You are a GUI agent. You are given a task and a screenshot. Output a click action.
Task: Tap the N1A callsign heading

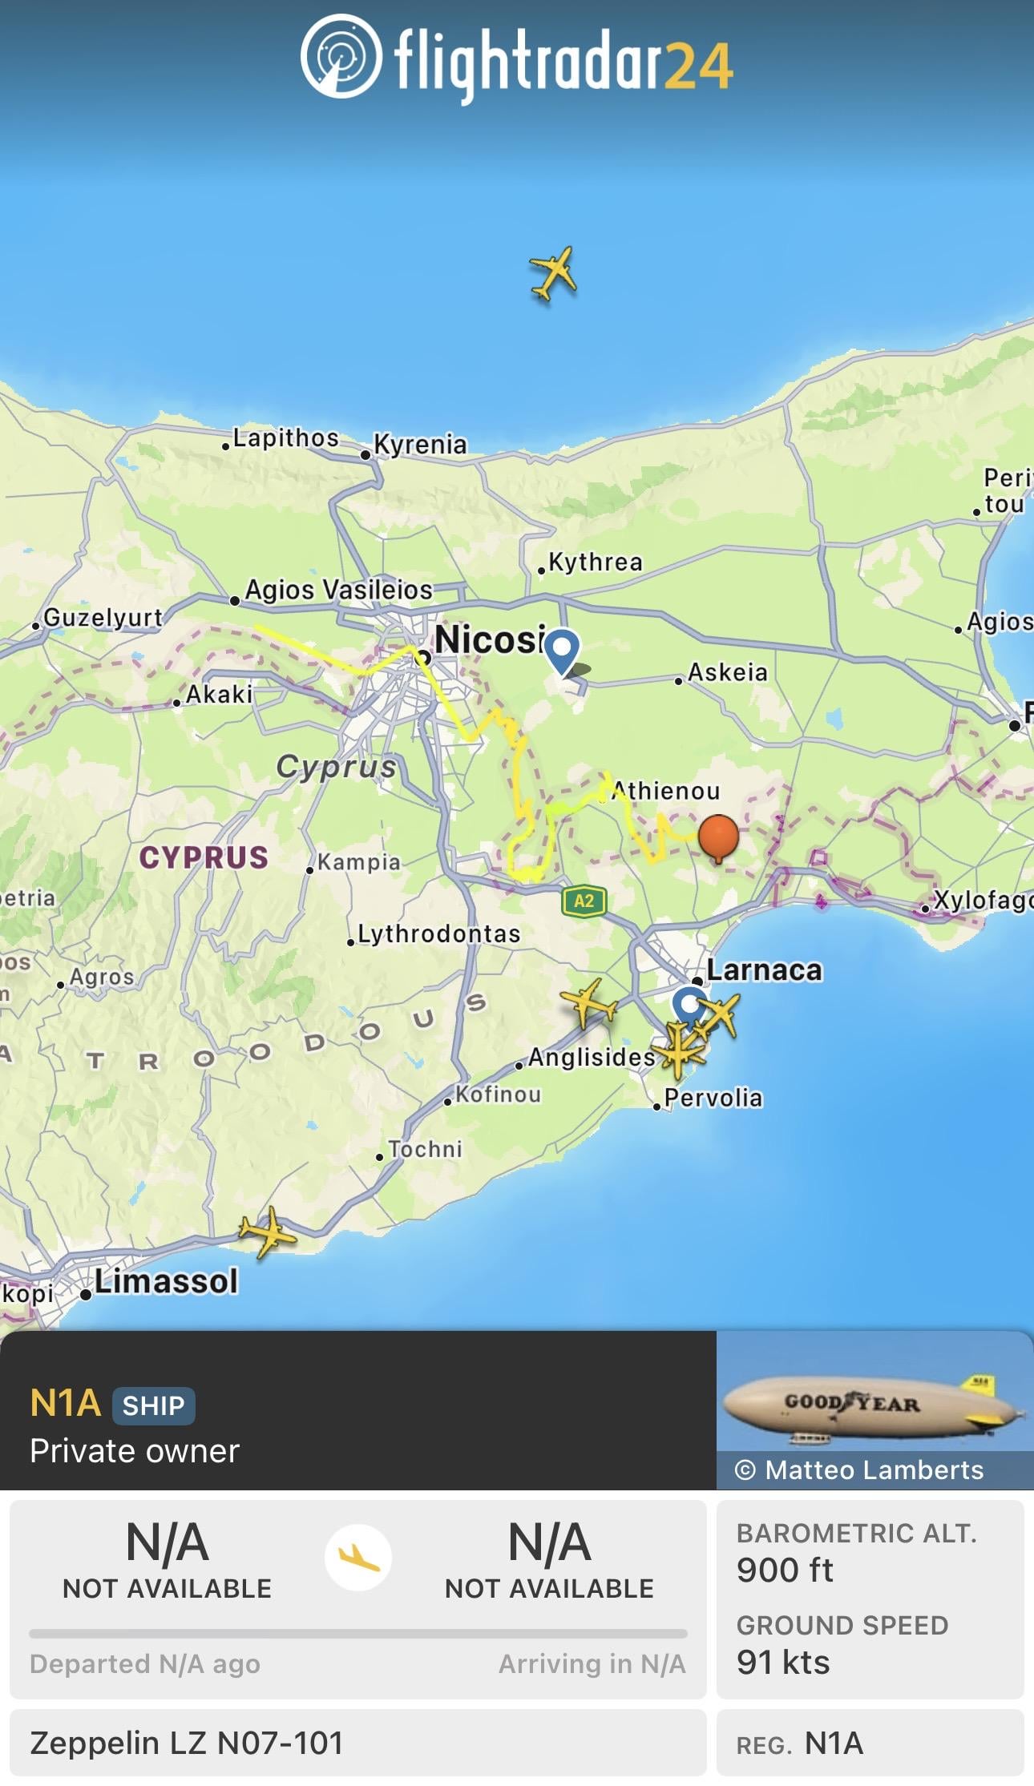click(x=66, y=1404)
